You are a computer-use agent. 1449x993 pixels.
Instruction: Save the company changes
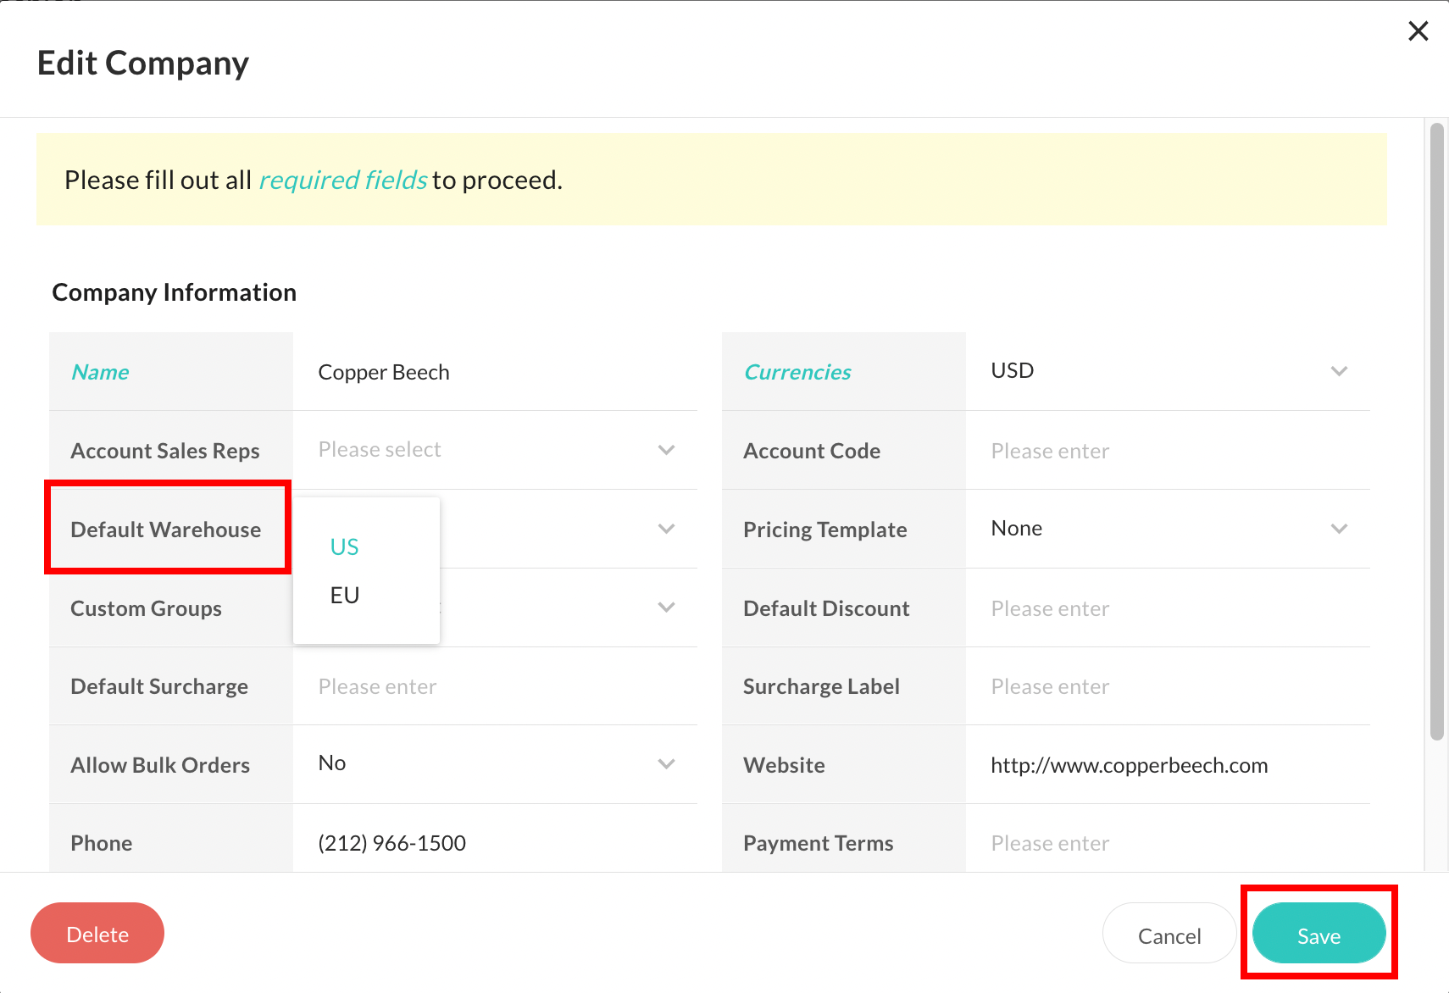coord(1319,935)
